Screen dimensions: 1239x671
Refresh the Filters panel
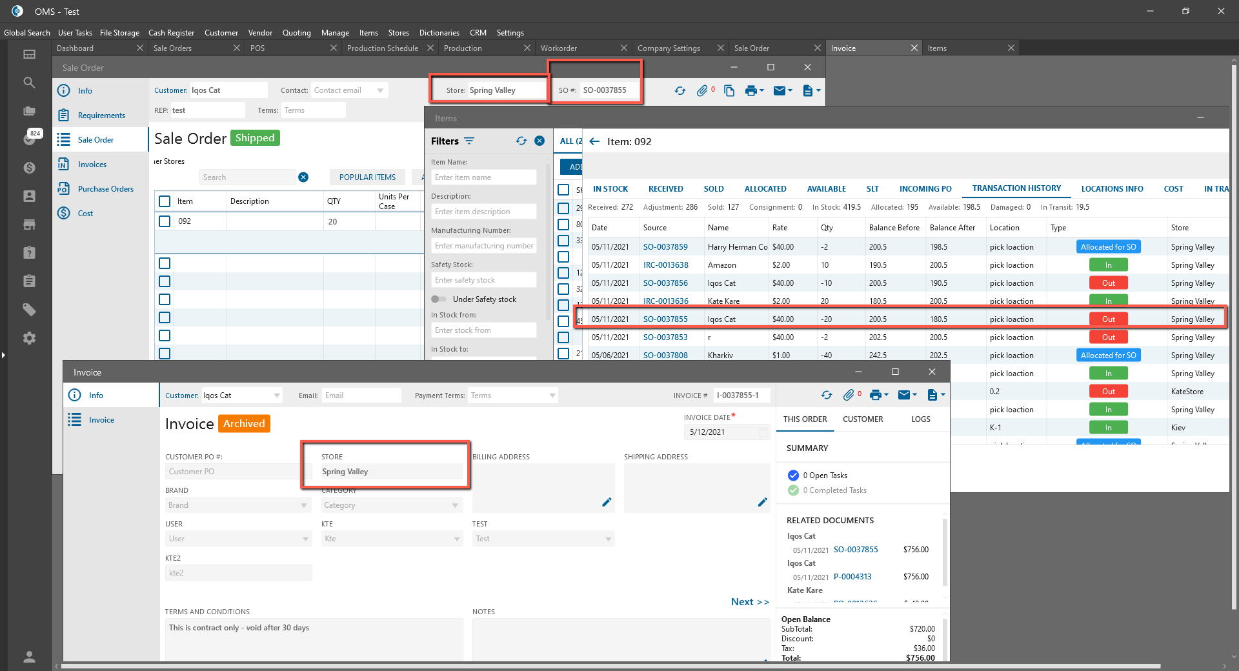click(x=521, y=141)
